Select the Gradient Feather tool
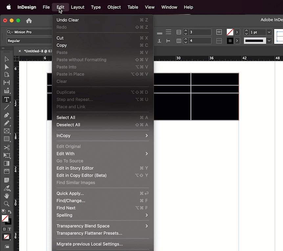This screenshot has width=283, height=251. (x=7, y=171)
